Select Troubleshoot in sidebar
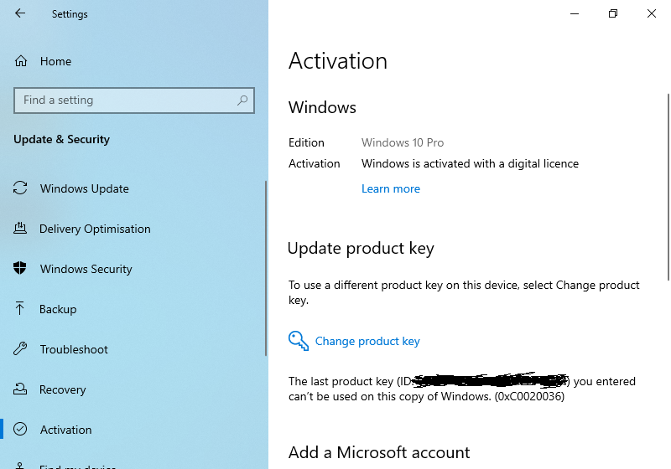The image size is (671, 469). (x=74, y=349)
